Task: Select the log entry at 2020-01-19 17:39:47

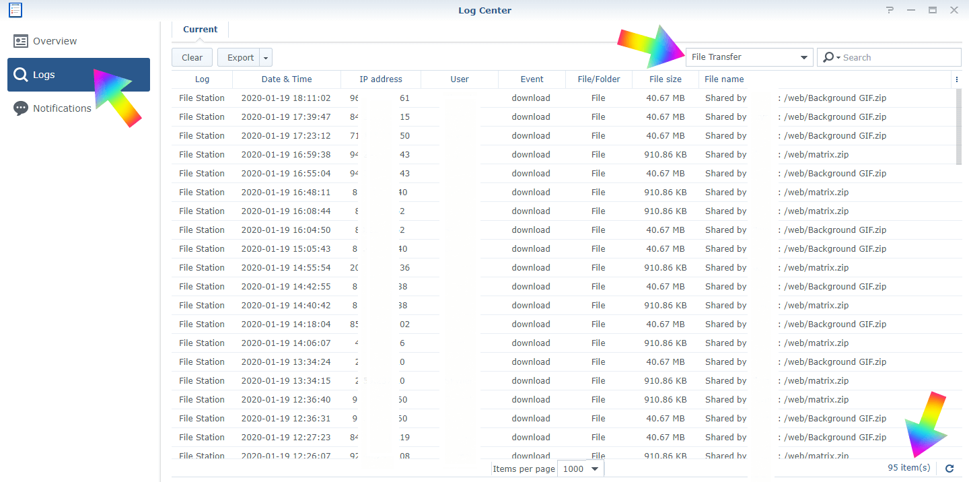Action: tap(563, 117)
